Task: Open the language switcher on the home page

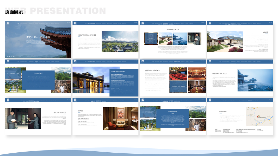Action: pyautogui.click(x=68, y=22)
